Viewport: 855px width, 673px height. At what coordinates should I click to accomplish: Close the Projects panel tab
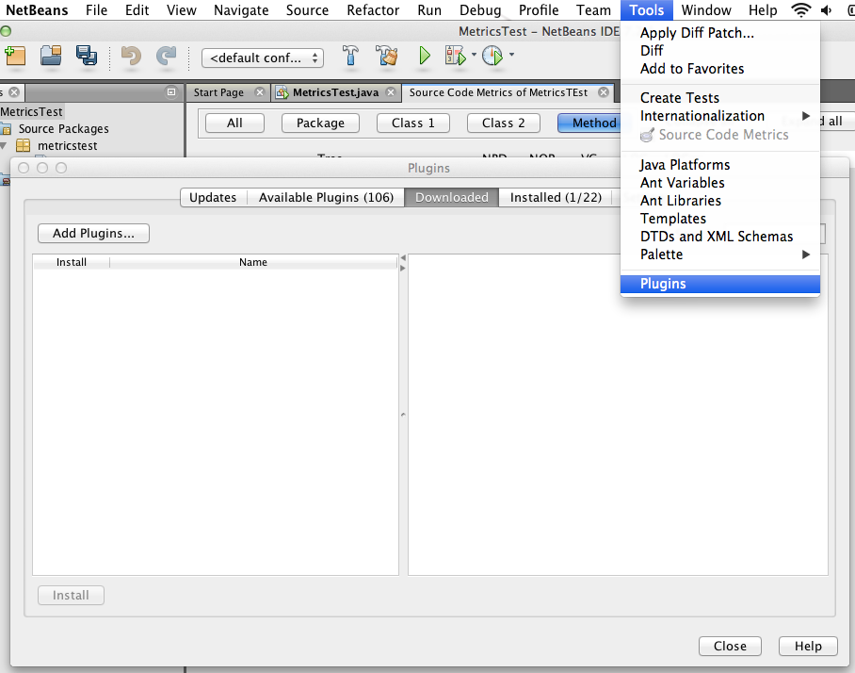click(x=14, y=92)
